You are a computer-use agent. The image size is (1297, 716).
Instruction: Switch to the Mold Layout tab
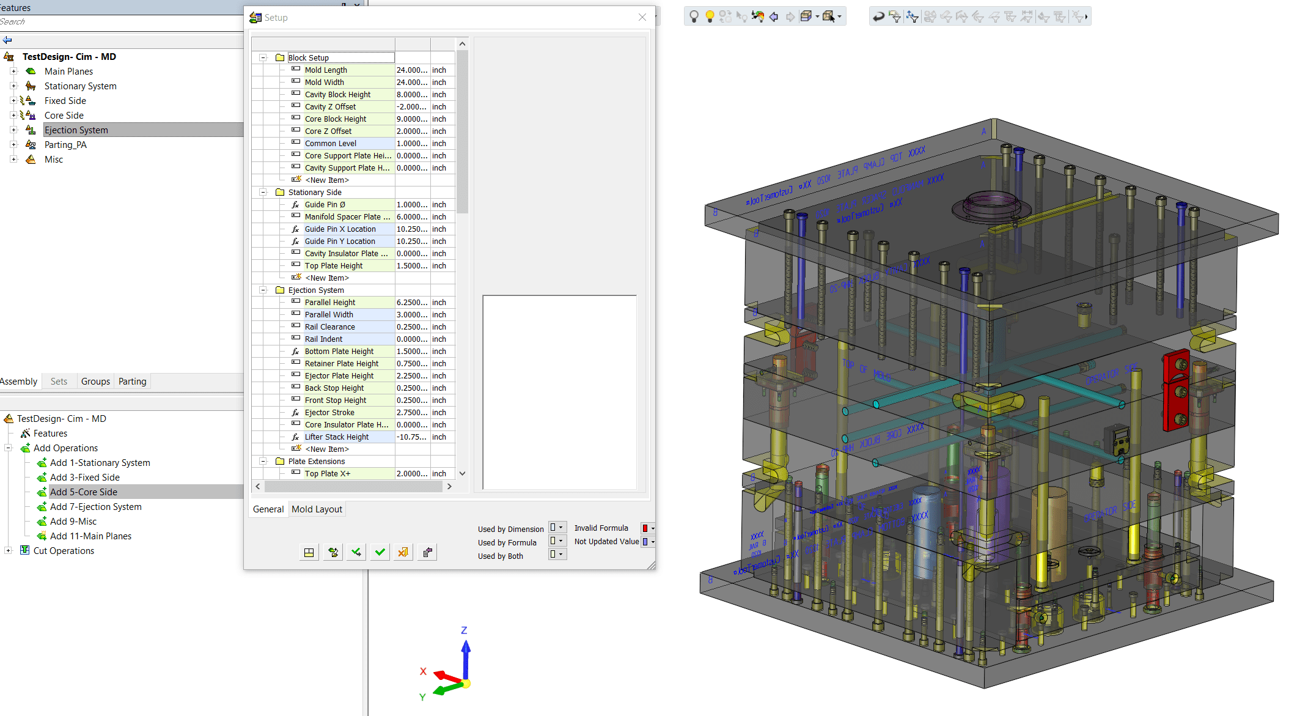(317, 509)
